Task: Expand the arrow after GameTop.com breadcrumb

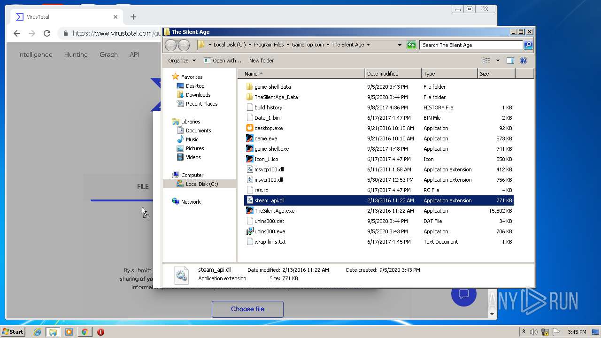Action: pos(328,45)
